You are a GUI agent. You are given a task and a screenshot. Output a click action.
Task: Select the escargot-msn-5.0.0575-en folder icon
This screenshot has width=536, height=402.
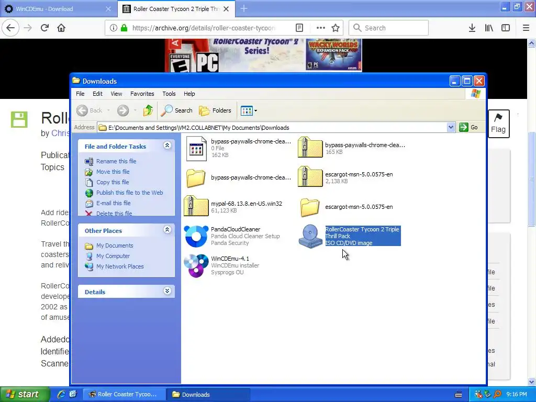coord(310,207)
